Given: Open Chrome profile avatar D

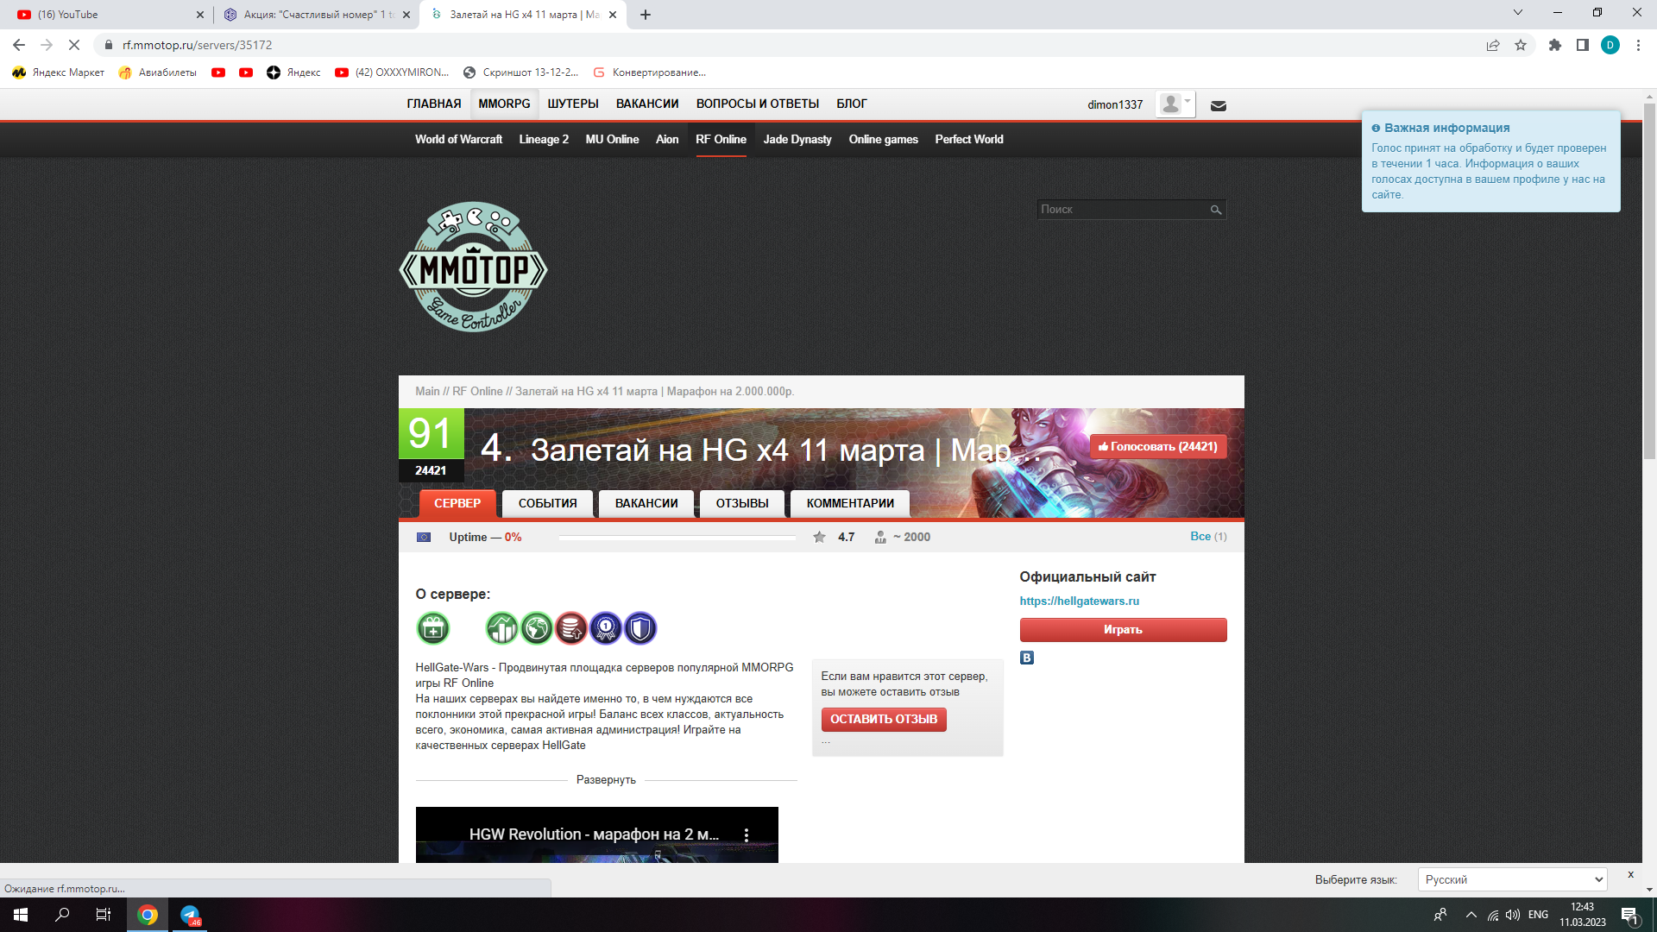Looking at the screenshot, I should click(x=1610, y=45).
